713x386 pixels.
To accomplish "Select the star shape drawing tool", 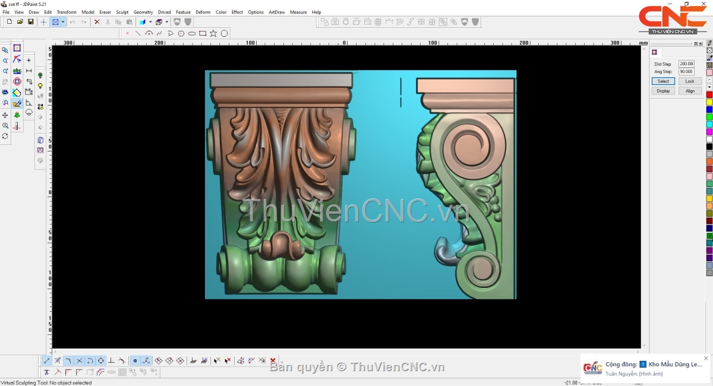I will [x=213, y=33].
